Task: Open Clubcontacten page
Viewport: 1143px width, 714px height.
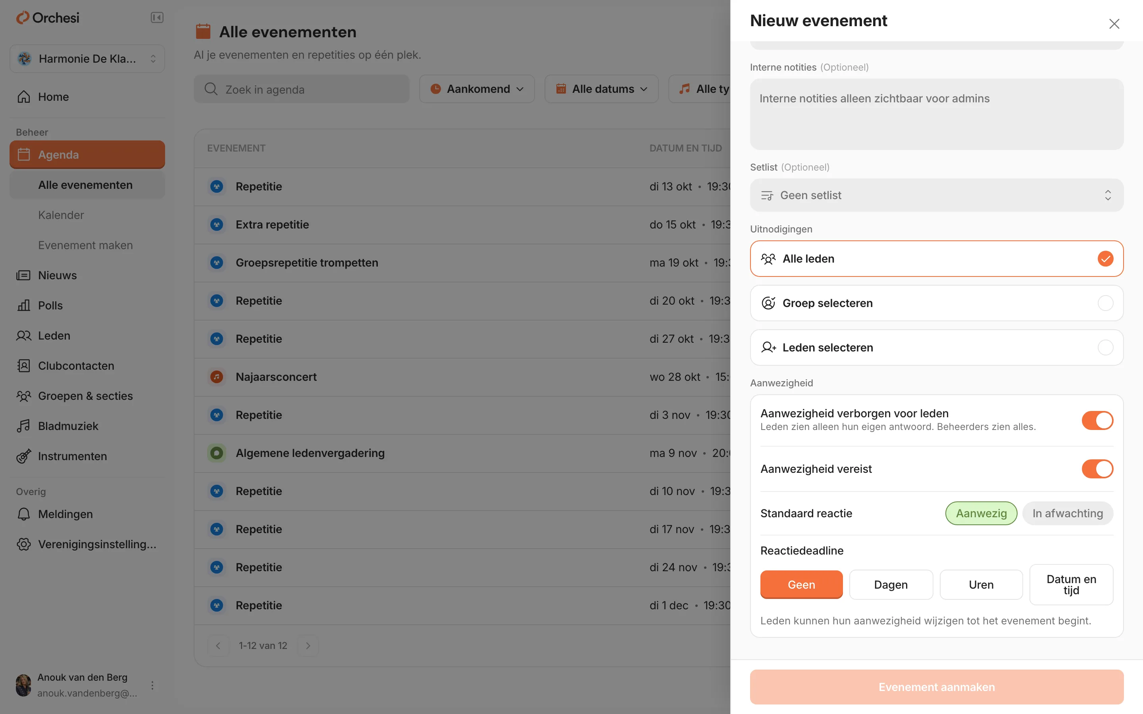Action: 87,366
